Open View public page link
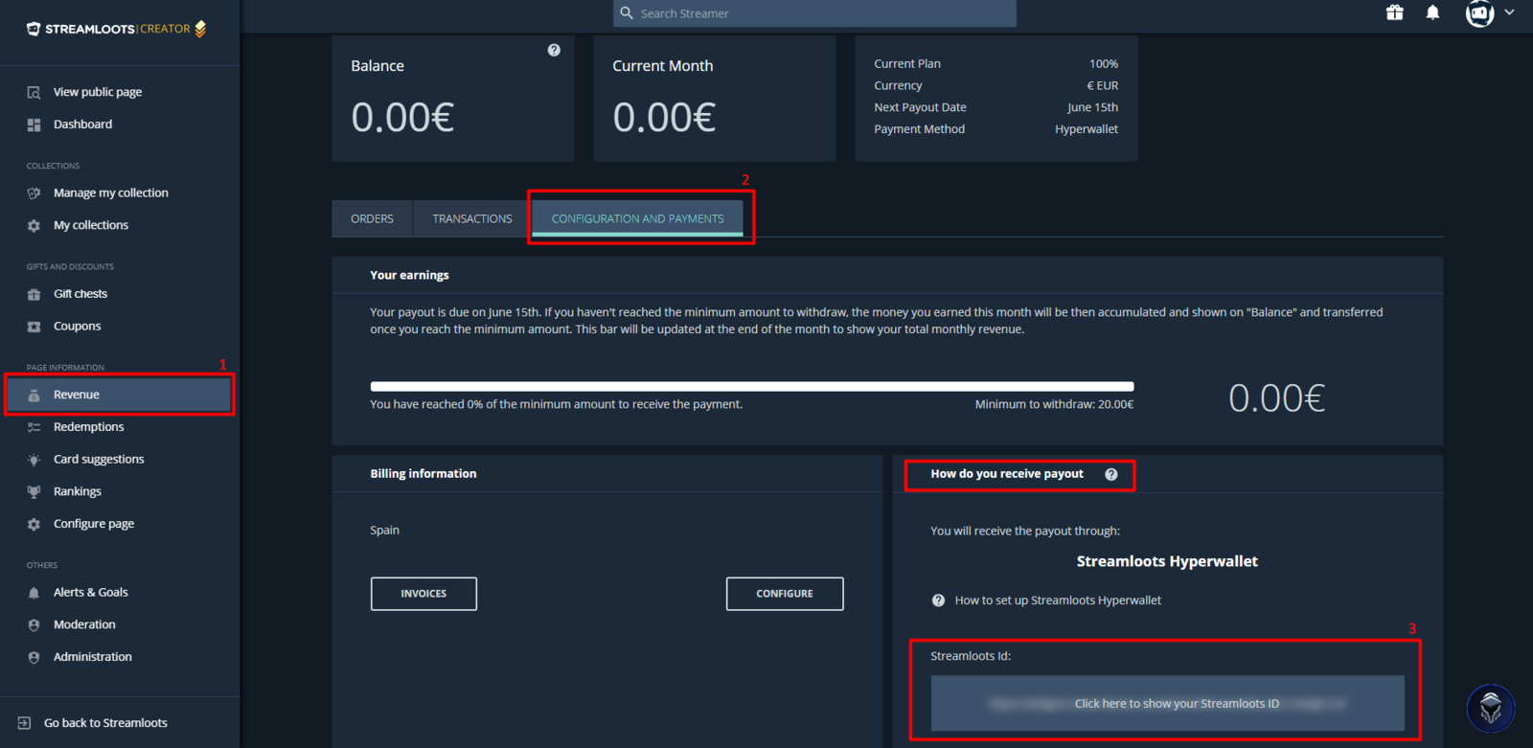The width and height of the screenshot is (1533, 748). coord(98,92)
